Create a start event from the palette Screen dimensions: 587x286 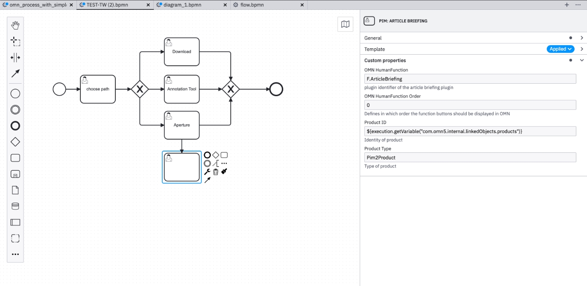[x=15, y=93]
